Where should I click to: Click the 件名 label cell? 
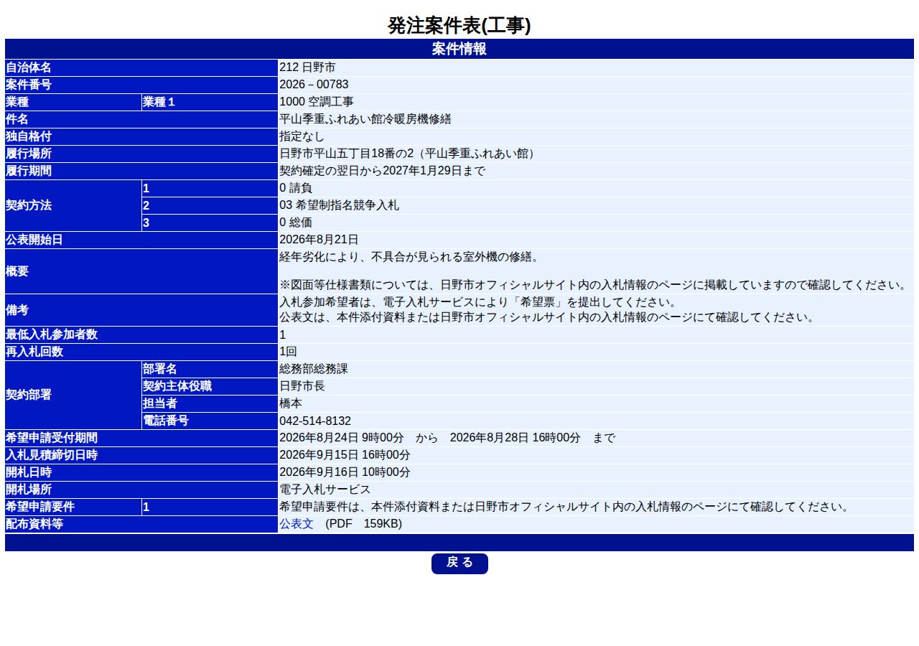point(141,119)
